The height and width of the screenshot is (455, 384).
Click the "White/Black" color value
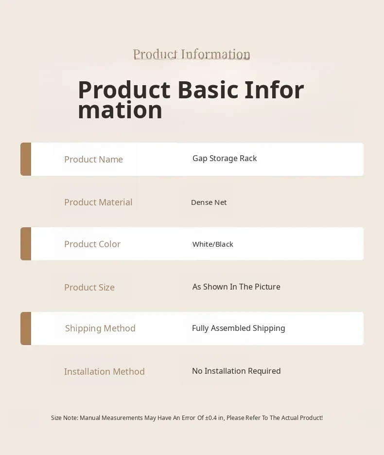[x=213, y=244]
